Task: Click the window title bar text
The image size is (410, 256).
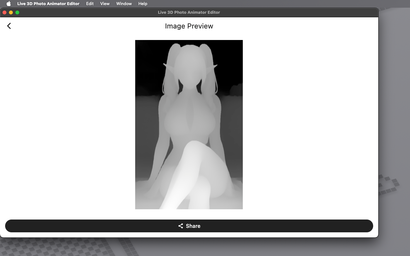Action: click(x=189, y=12)
